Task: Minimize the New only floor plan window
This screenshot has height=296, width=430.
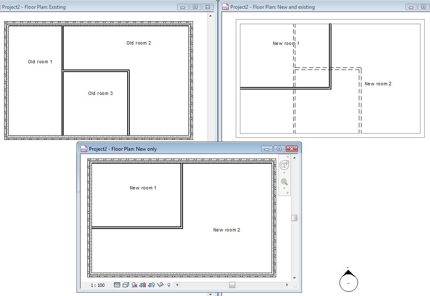Action: pos(267,149)
